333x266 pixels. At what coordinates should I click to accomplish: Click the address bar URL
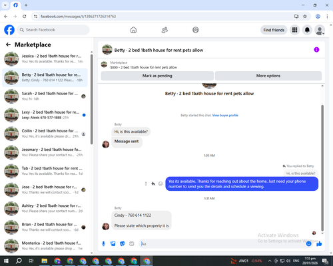pyautogui.click(x=78, y=17)
